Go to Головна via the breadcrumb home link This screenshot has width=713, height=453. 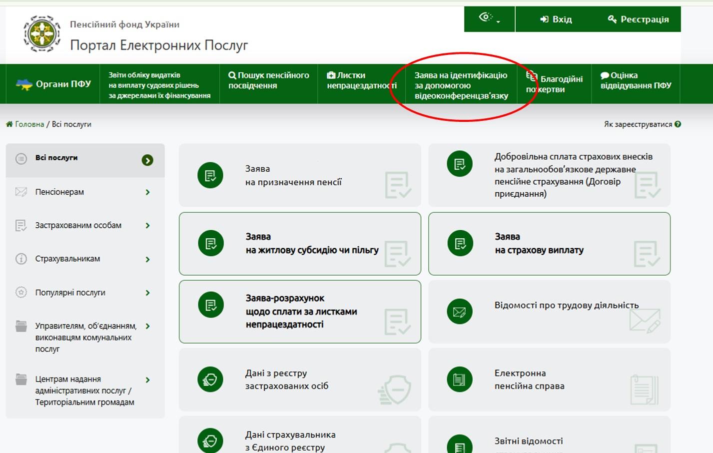point(25,124)
